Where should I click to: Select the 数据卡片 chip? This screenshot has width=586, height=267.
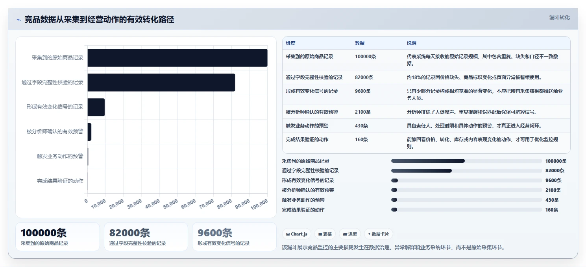coord(378,234)
